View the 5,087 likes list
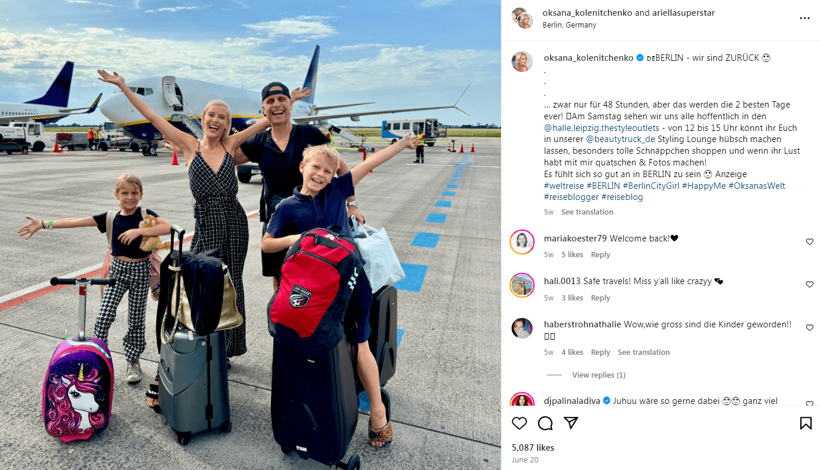Screen dimensions: 820x470 (x=533, y=447)
